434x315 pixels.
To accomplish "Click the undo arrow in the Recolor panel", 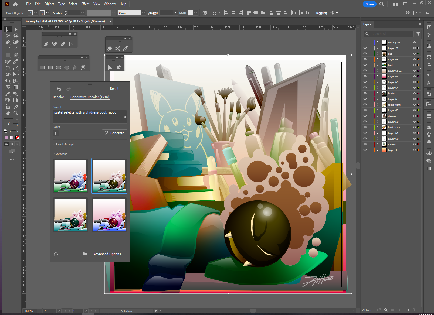I will [59, 89].
